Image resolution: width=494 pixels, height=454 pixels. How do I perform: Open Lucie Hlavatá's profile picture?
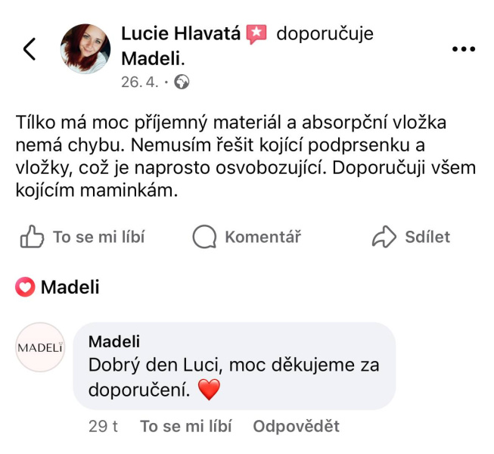click(x=87, y=49)
